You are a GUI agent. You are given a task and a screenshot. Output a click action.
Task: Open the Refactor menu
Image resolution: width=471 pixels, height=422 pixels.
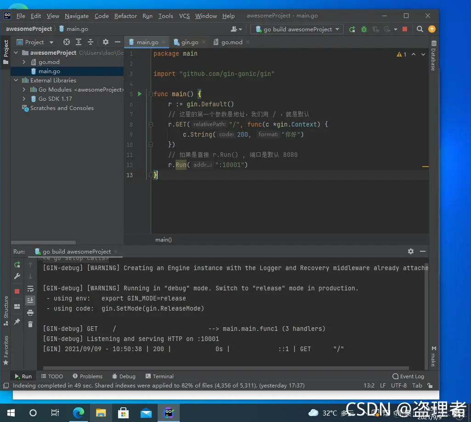click(125, 16)
